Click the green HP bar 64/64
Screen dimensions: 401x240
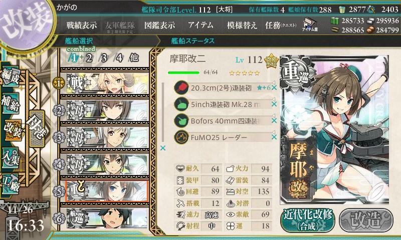pyautogui.click(x=183, y=72)
